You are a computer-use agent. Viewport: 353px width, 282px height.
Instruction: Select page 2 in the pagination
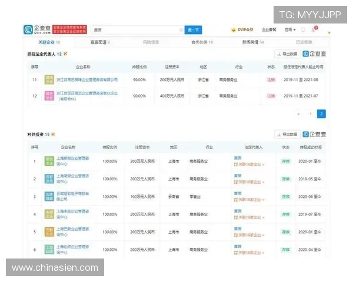click(x=321, y=114)
